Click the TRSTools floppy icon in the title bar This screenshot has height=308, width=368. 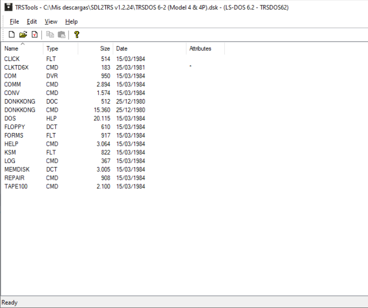[x=9, y=7]
